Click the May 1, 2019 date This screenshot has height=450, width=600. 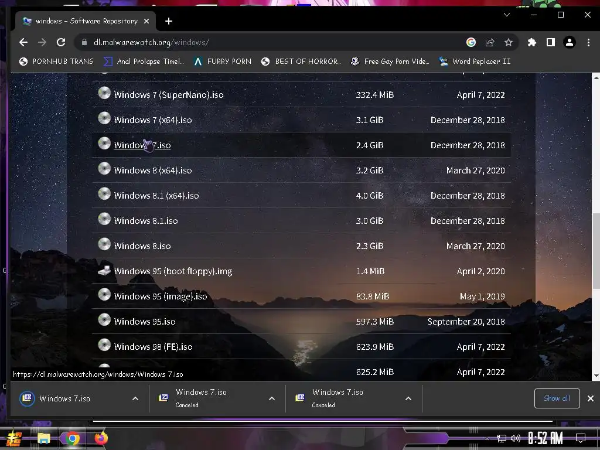[482, 296]
